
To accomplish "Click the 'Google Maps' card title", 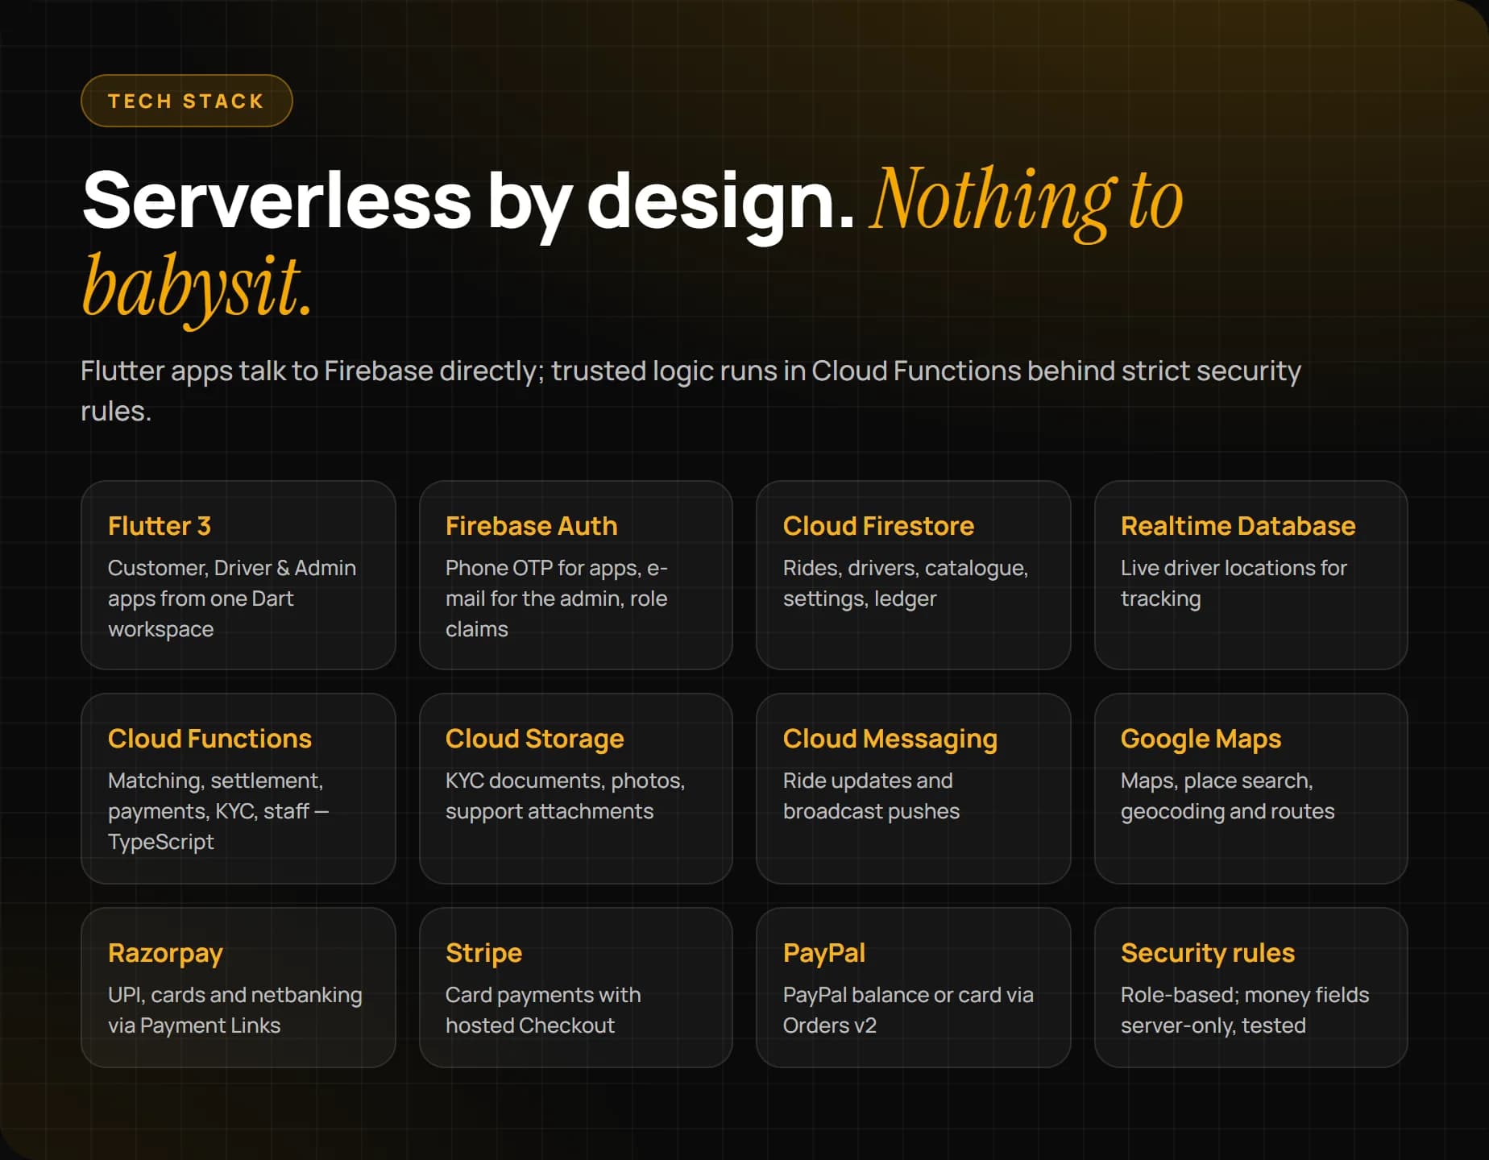I will (1201, 739).
